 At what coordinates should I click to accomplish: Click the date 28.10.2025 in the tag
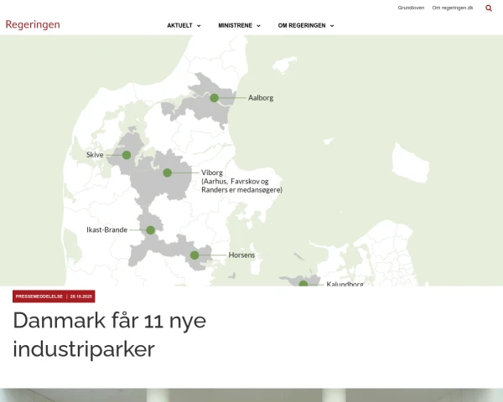[81, 296]
